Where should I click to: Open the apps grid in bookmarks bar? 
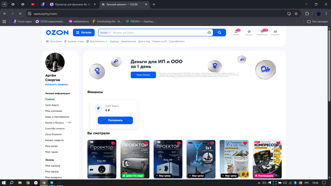pyautogui.click(x=4, y=21)
